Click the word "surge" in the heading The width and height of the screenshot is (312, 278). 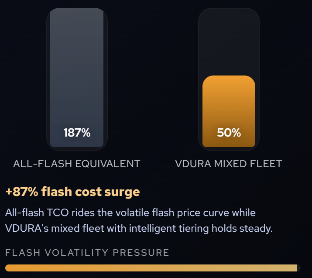coord(126,192)
